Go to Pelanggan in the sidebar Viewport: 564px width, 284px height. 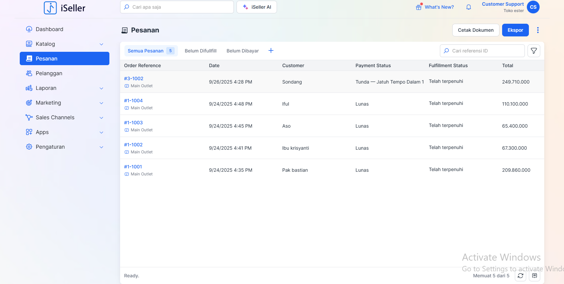tap(49, 73)
